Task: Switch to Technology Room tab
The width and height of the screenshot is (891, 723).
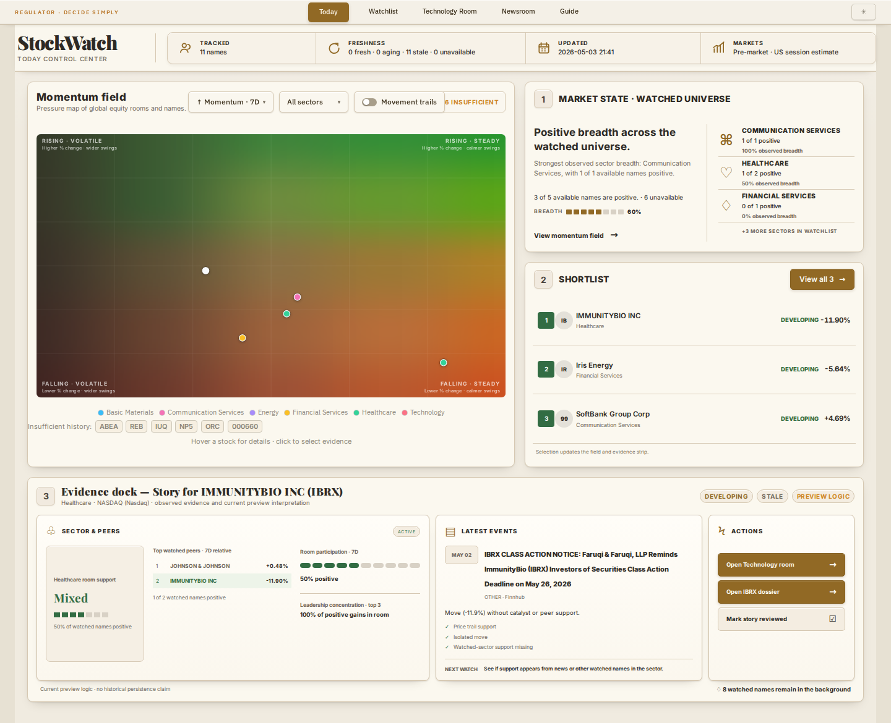Action: (450, 11)
